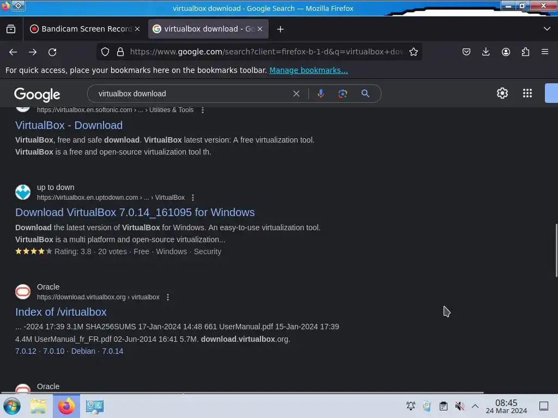Image resolution: width=558 pixels, height=418 pixels.
Task: Open the Index of /virtualbox result
Action: 61,312
